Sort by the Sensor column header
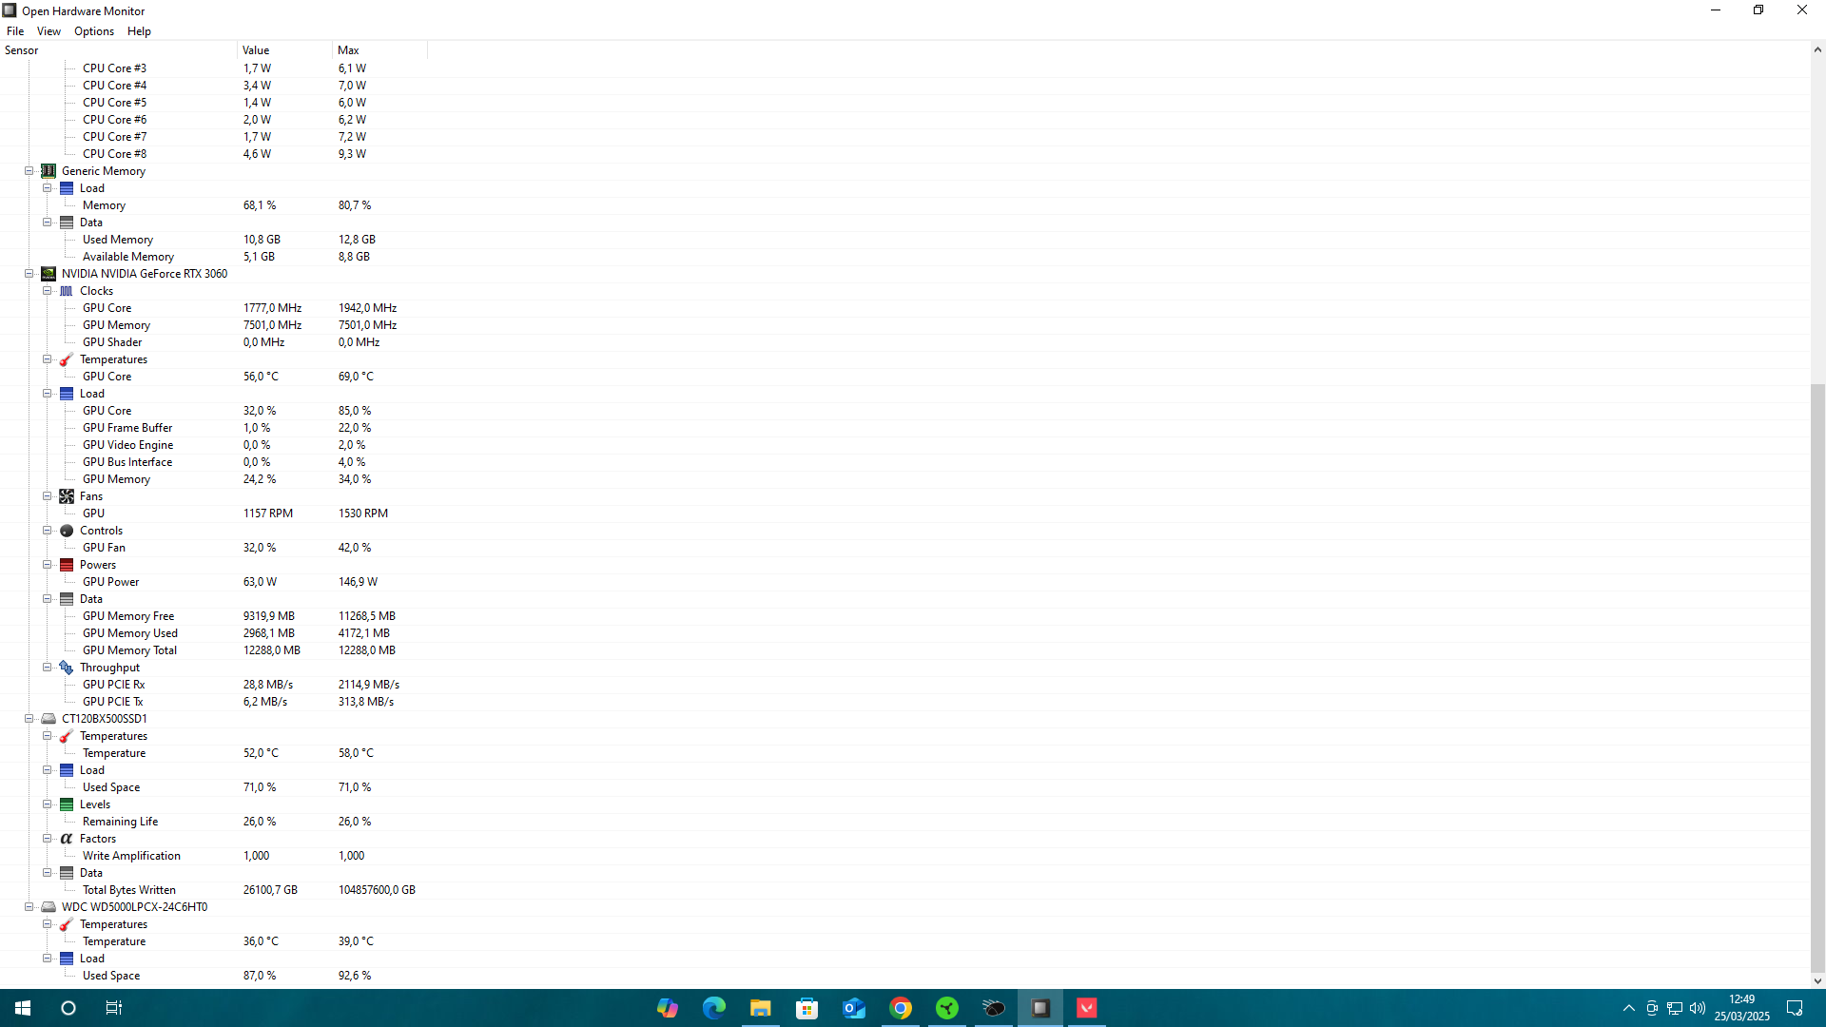 click(118, 50)
